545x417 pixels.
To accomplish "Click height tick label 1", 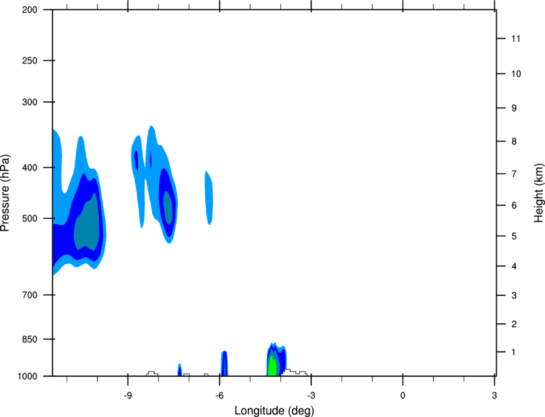I will point(514,352).
